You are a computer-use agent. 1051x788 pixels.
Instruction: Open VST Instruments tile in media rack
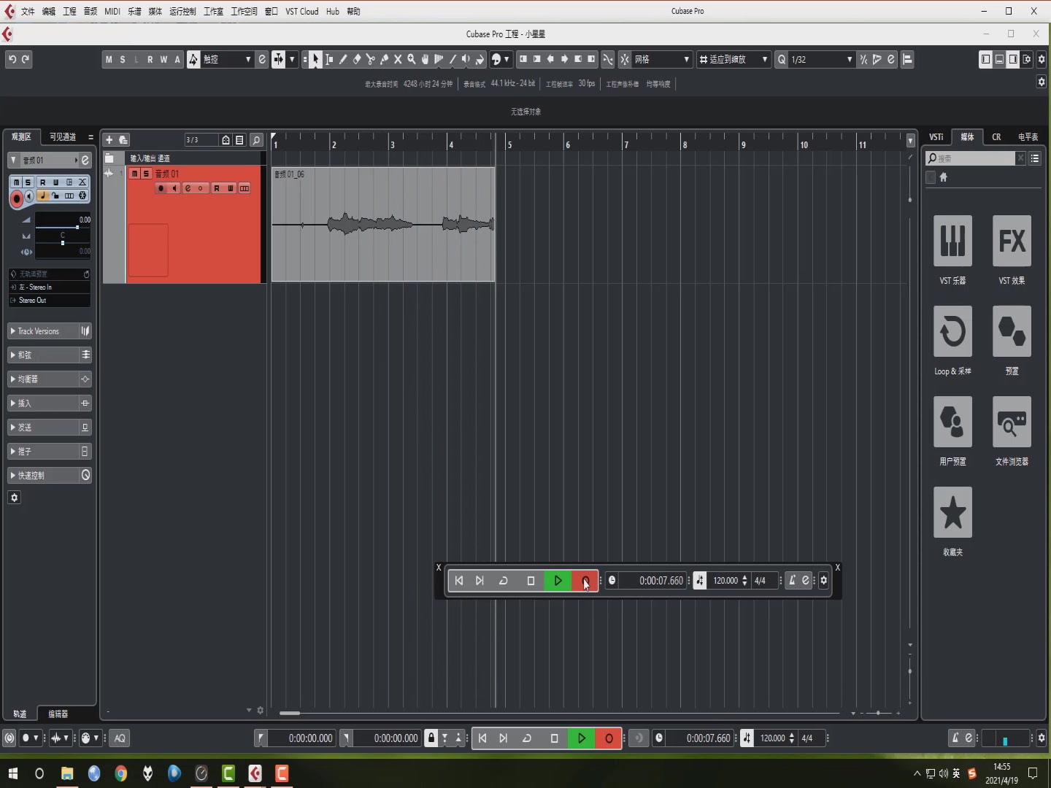[x=952, y=241]
